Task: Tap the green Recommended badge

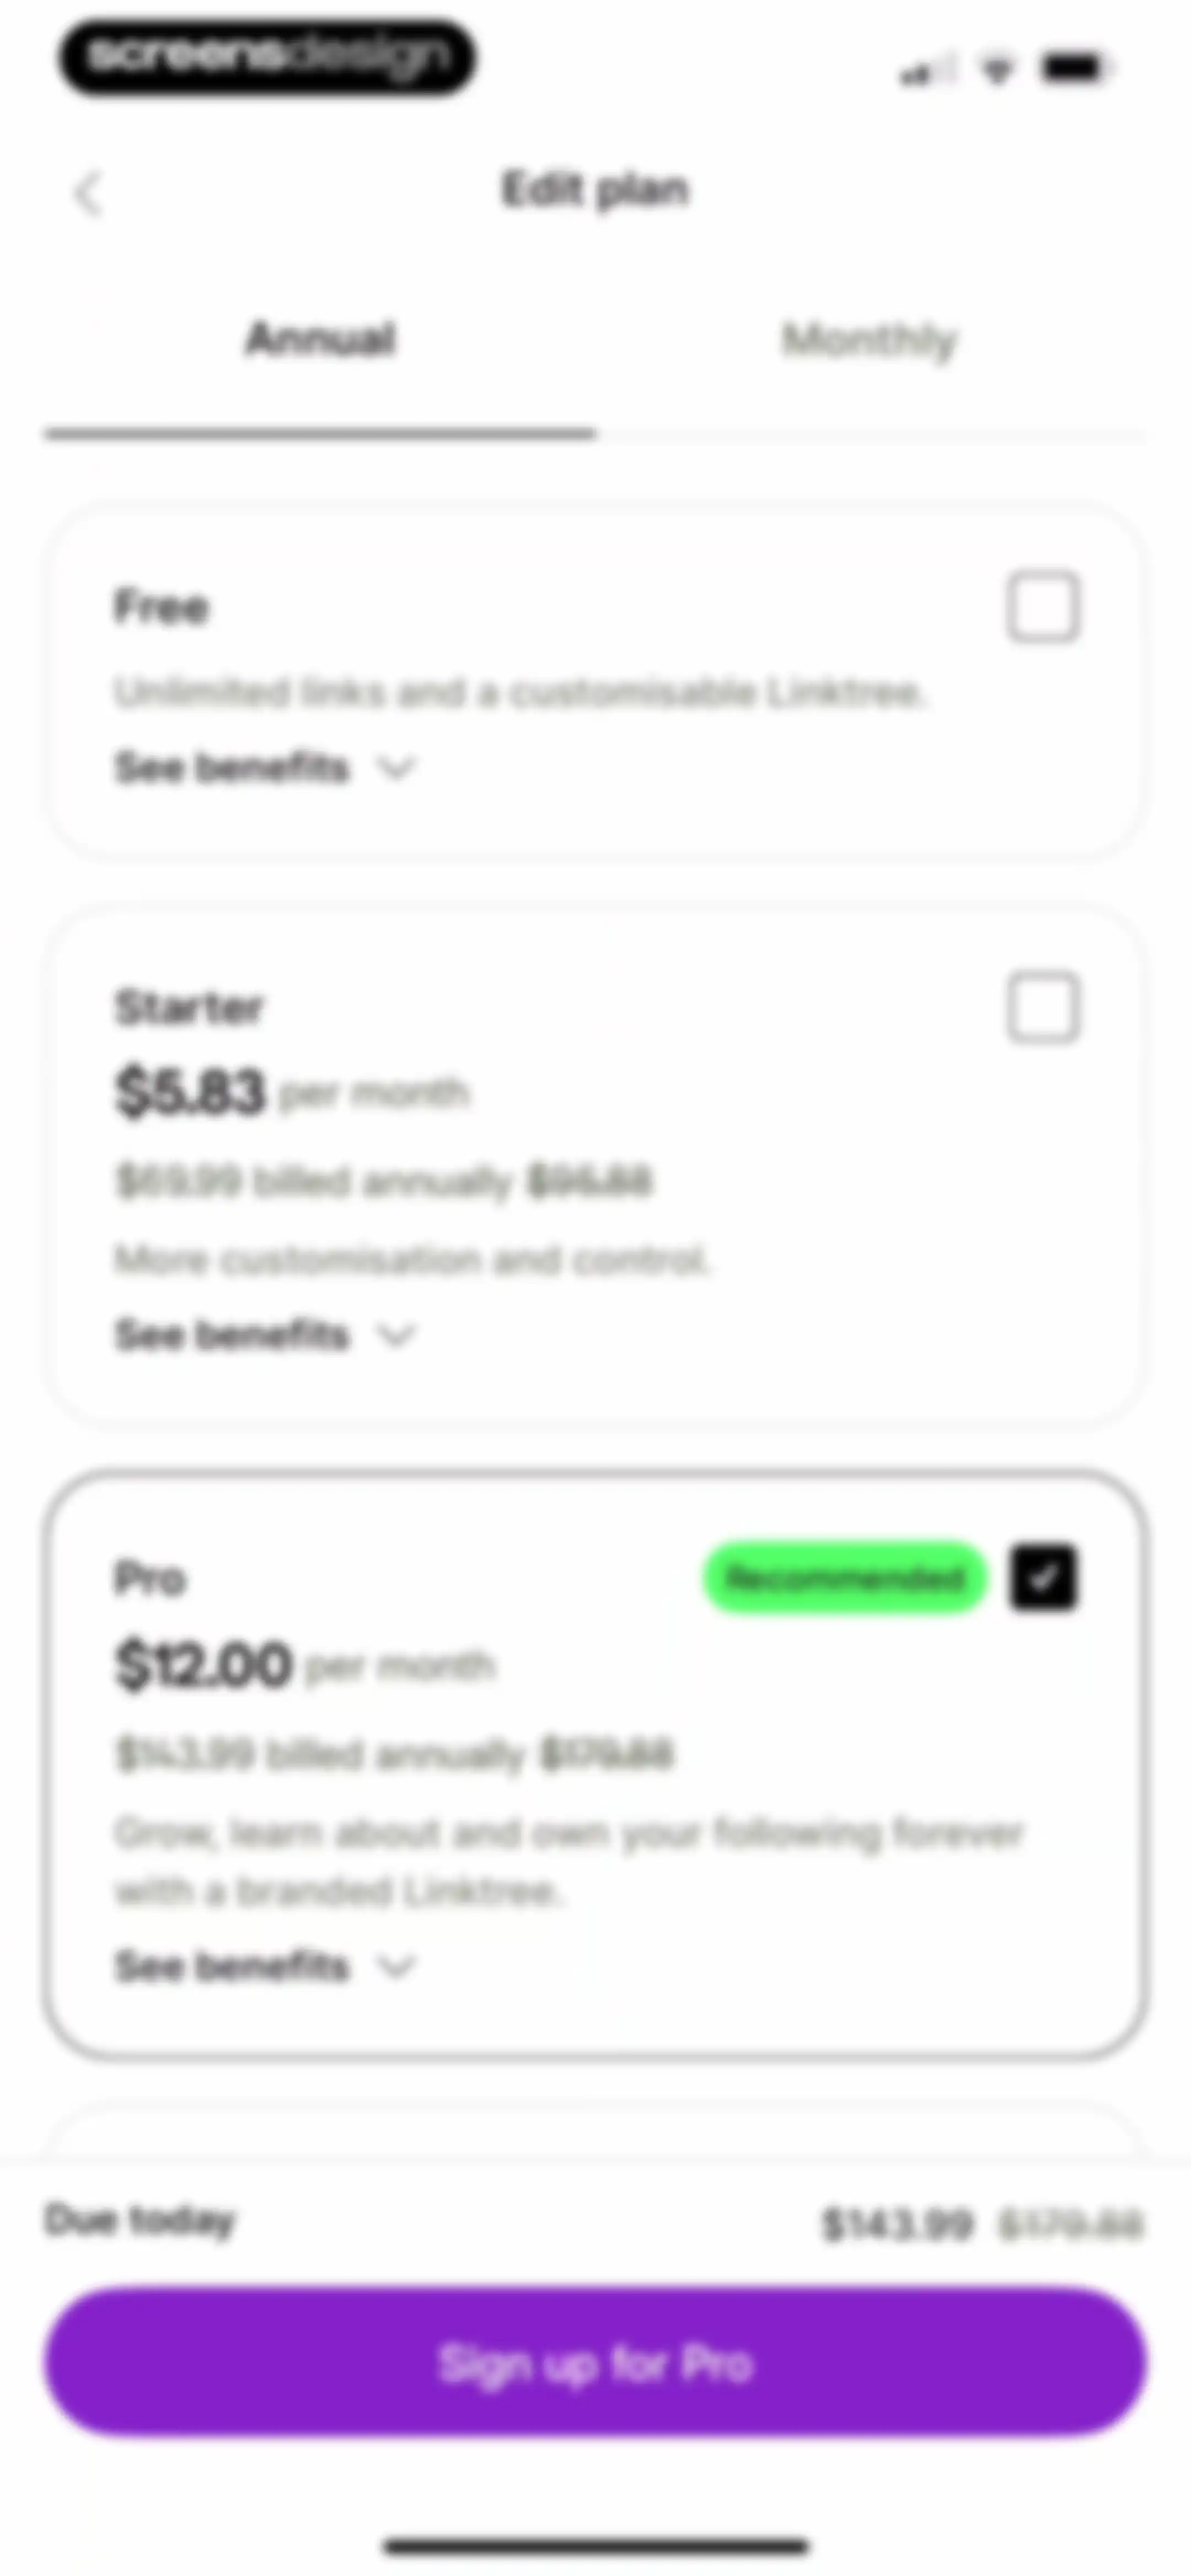Action: pos(845,1578)
